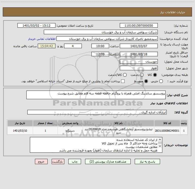195x189 pixels.
Task: Click the need date cell 1401/03/10
Action: [x=20, y=131]
